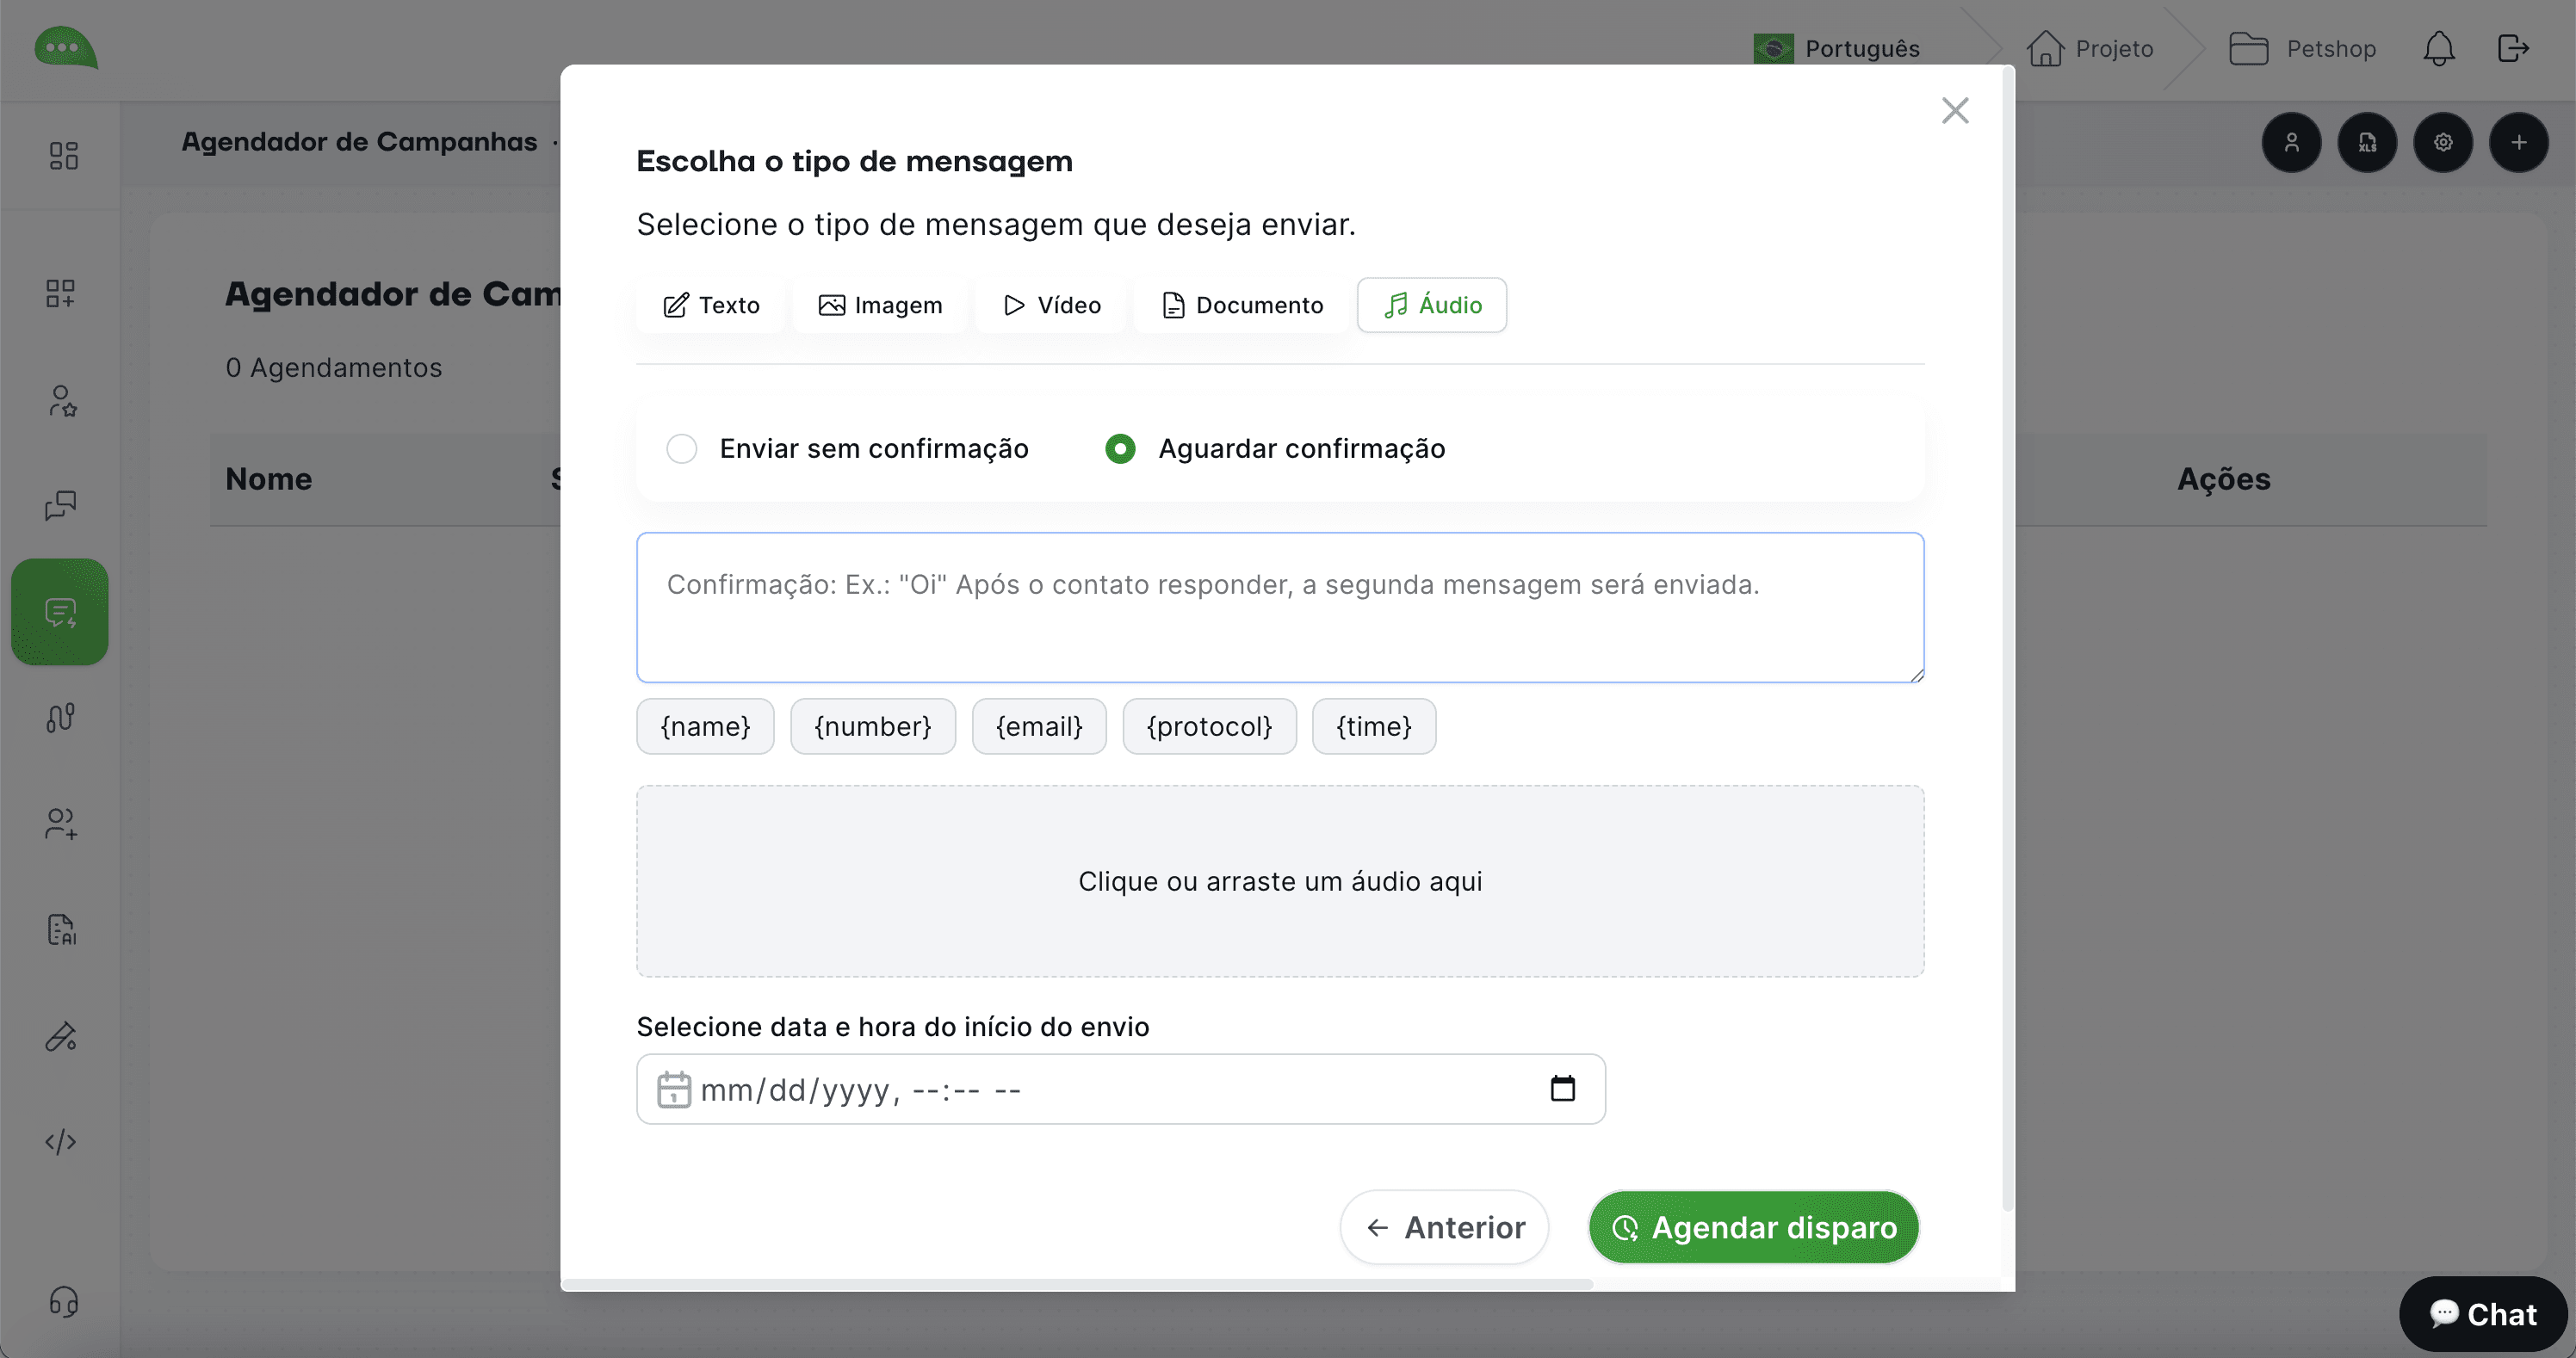Switch to the Documento message tab
The height and width of the screenshot is (1358, 2576).
tap(1242, 305)
